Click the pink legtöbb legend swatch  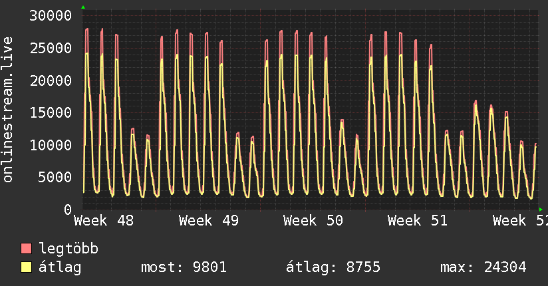pyautogui.click(x=26, y=248)
